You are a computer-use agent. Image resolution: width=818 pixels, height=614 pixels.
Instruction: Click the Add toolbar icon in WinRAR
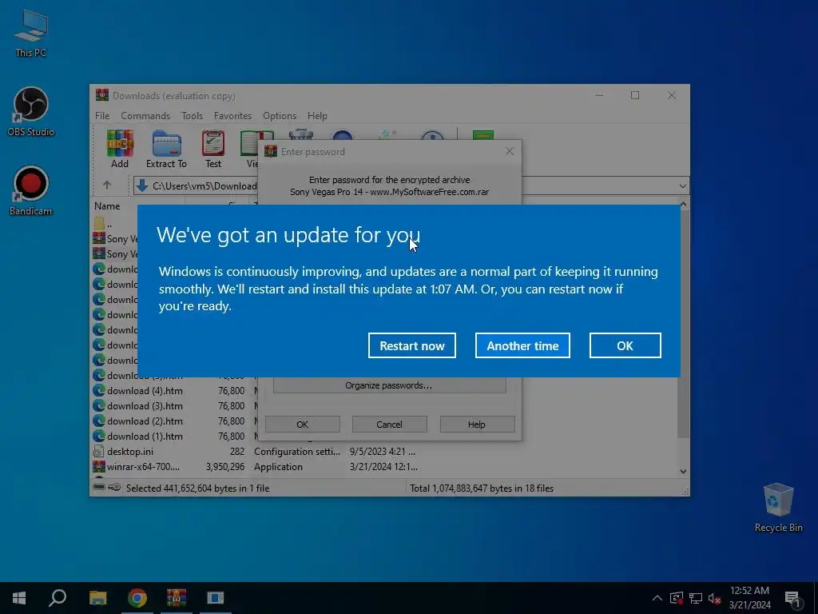(120, 150)
